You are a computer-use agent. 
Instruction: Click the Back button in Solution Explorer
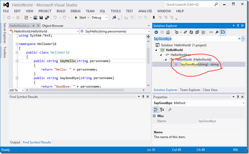[x=156, y=32]
